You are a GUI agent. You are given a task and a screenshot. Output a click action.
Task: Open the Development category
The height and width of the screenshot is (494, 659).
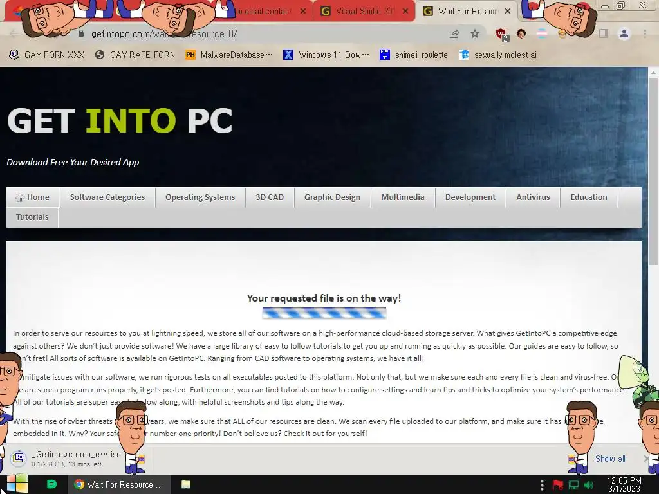click(x=470, y=197)
